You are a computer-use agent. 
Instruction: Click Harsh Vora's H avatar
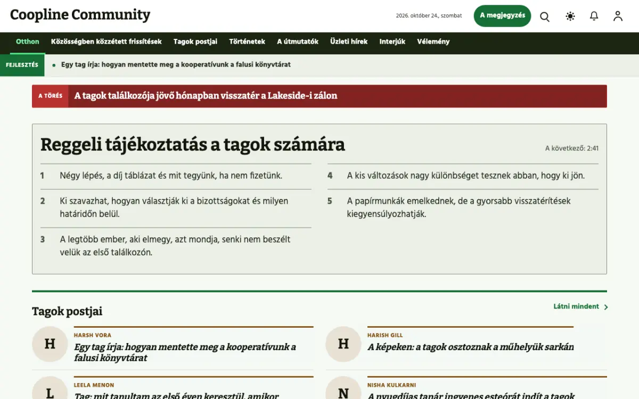coord(50,344)
